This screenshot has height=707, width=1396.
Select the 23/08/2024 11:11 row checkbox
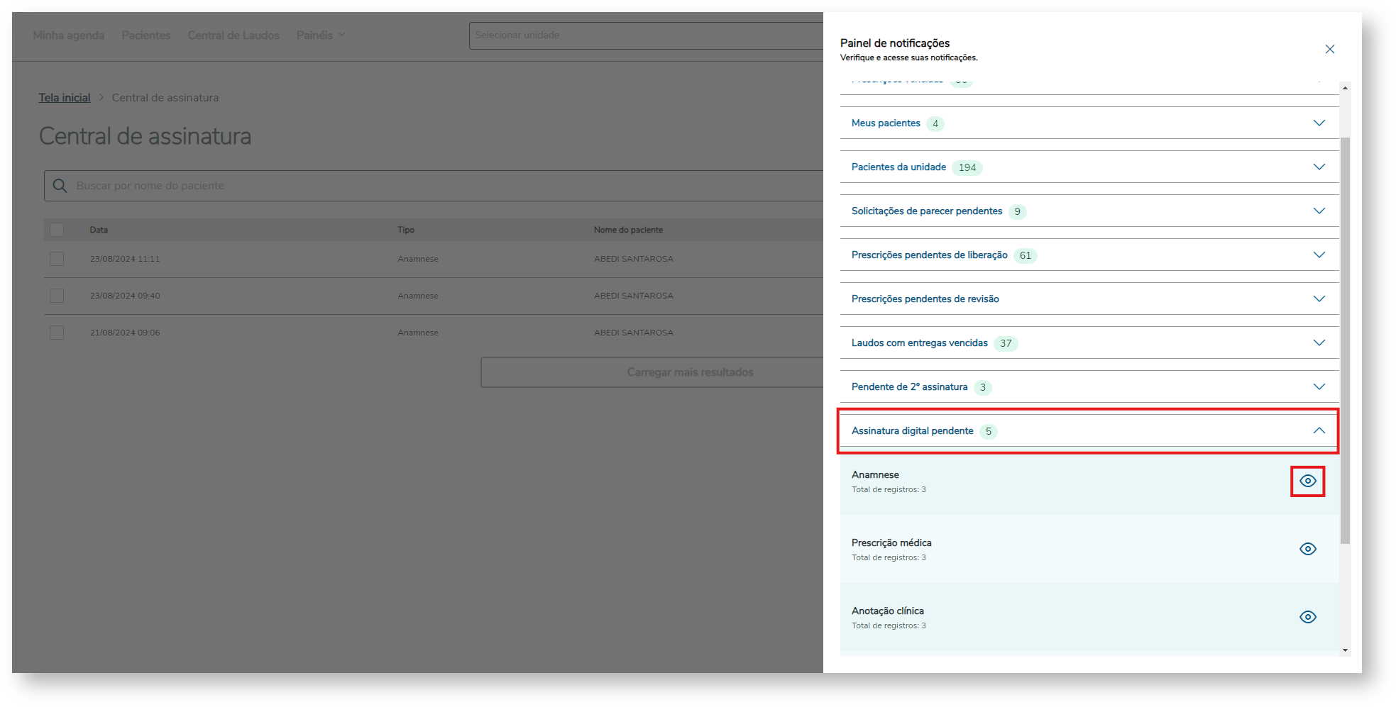(57, 259)
